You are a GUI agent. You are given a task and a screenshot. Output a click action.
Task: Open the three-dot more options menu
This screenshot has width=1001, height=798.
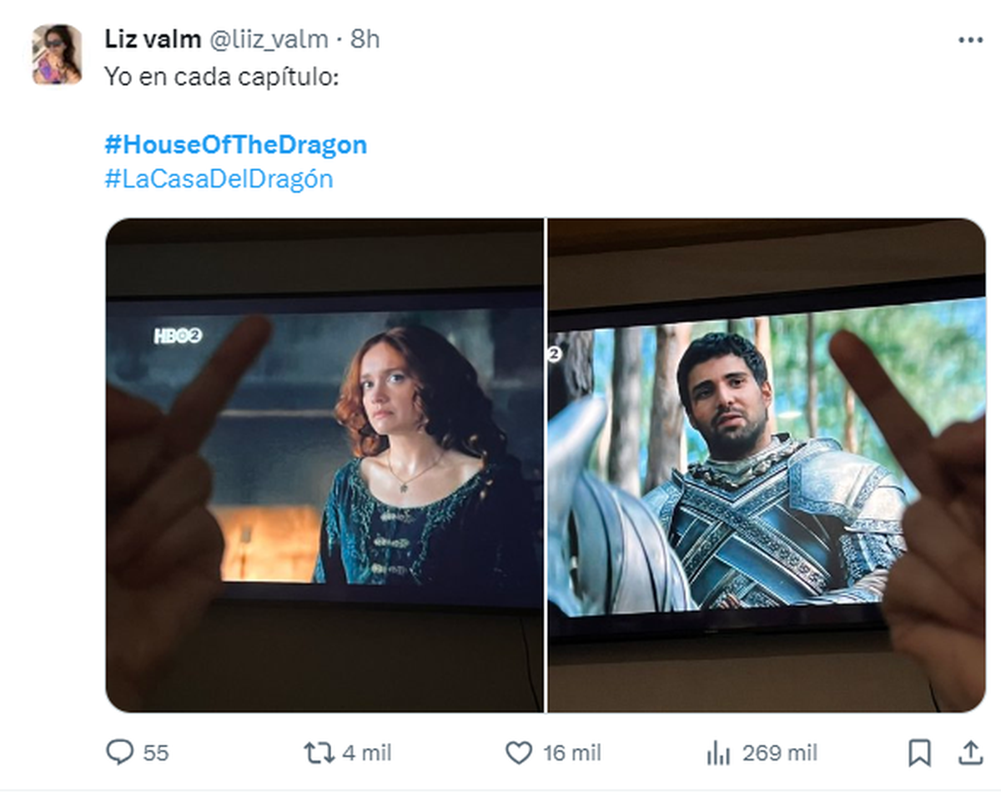pos(970,40)
